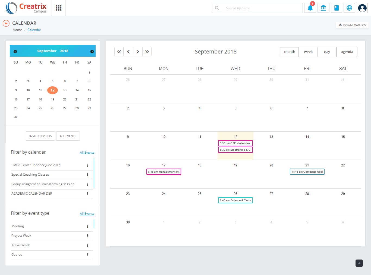Download the .ICS calendar file
Screen dimensions: 371x275
pos(352,25)
